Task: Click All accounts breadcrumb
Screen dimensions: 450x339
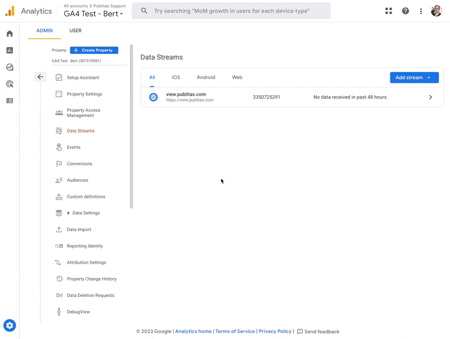Action: tap(76, 6)
